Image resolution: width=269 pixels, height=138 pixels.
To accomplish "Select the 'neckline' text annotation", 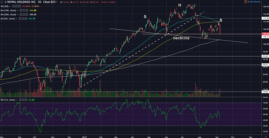I will pos(181,38).
